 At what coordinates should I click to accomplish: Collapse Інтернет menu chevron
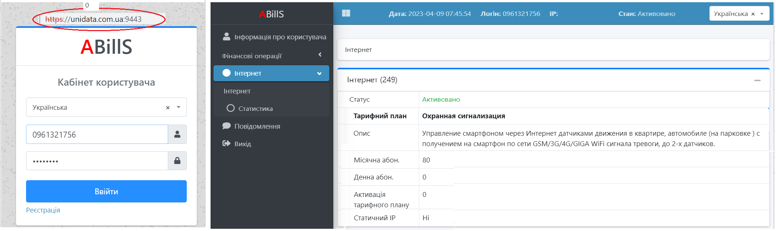319,73
